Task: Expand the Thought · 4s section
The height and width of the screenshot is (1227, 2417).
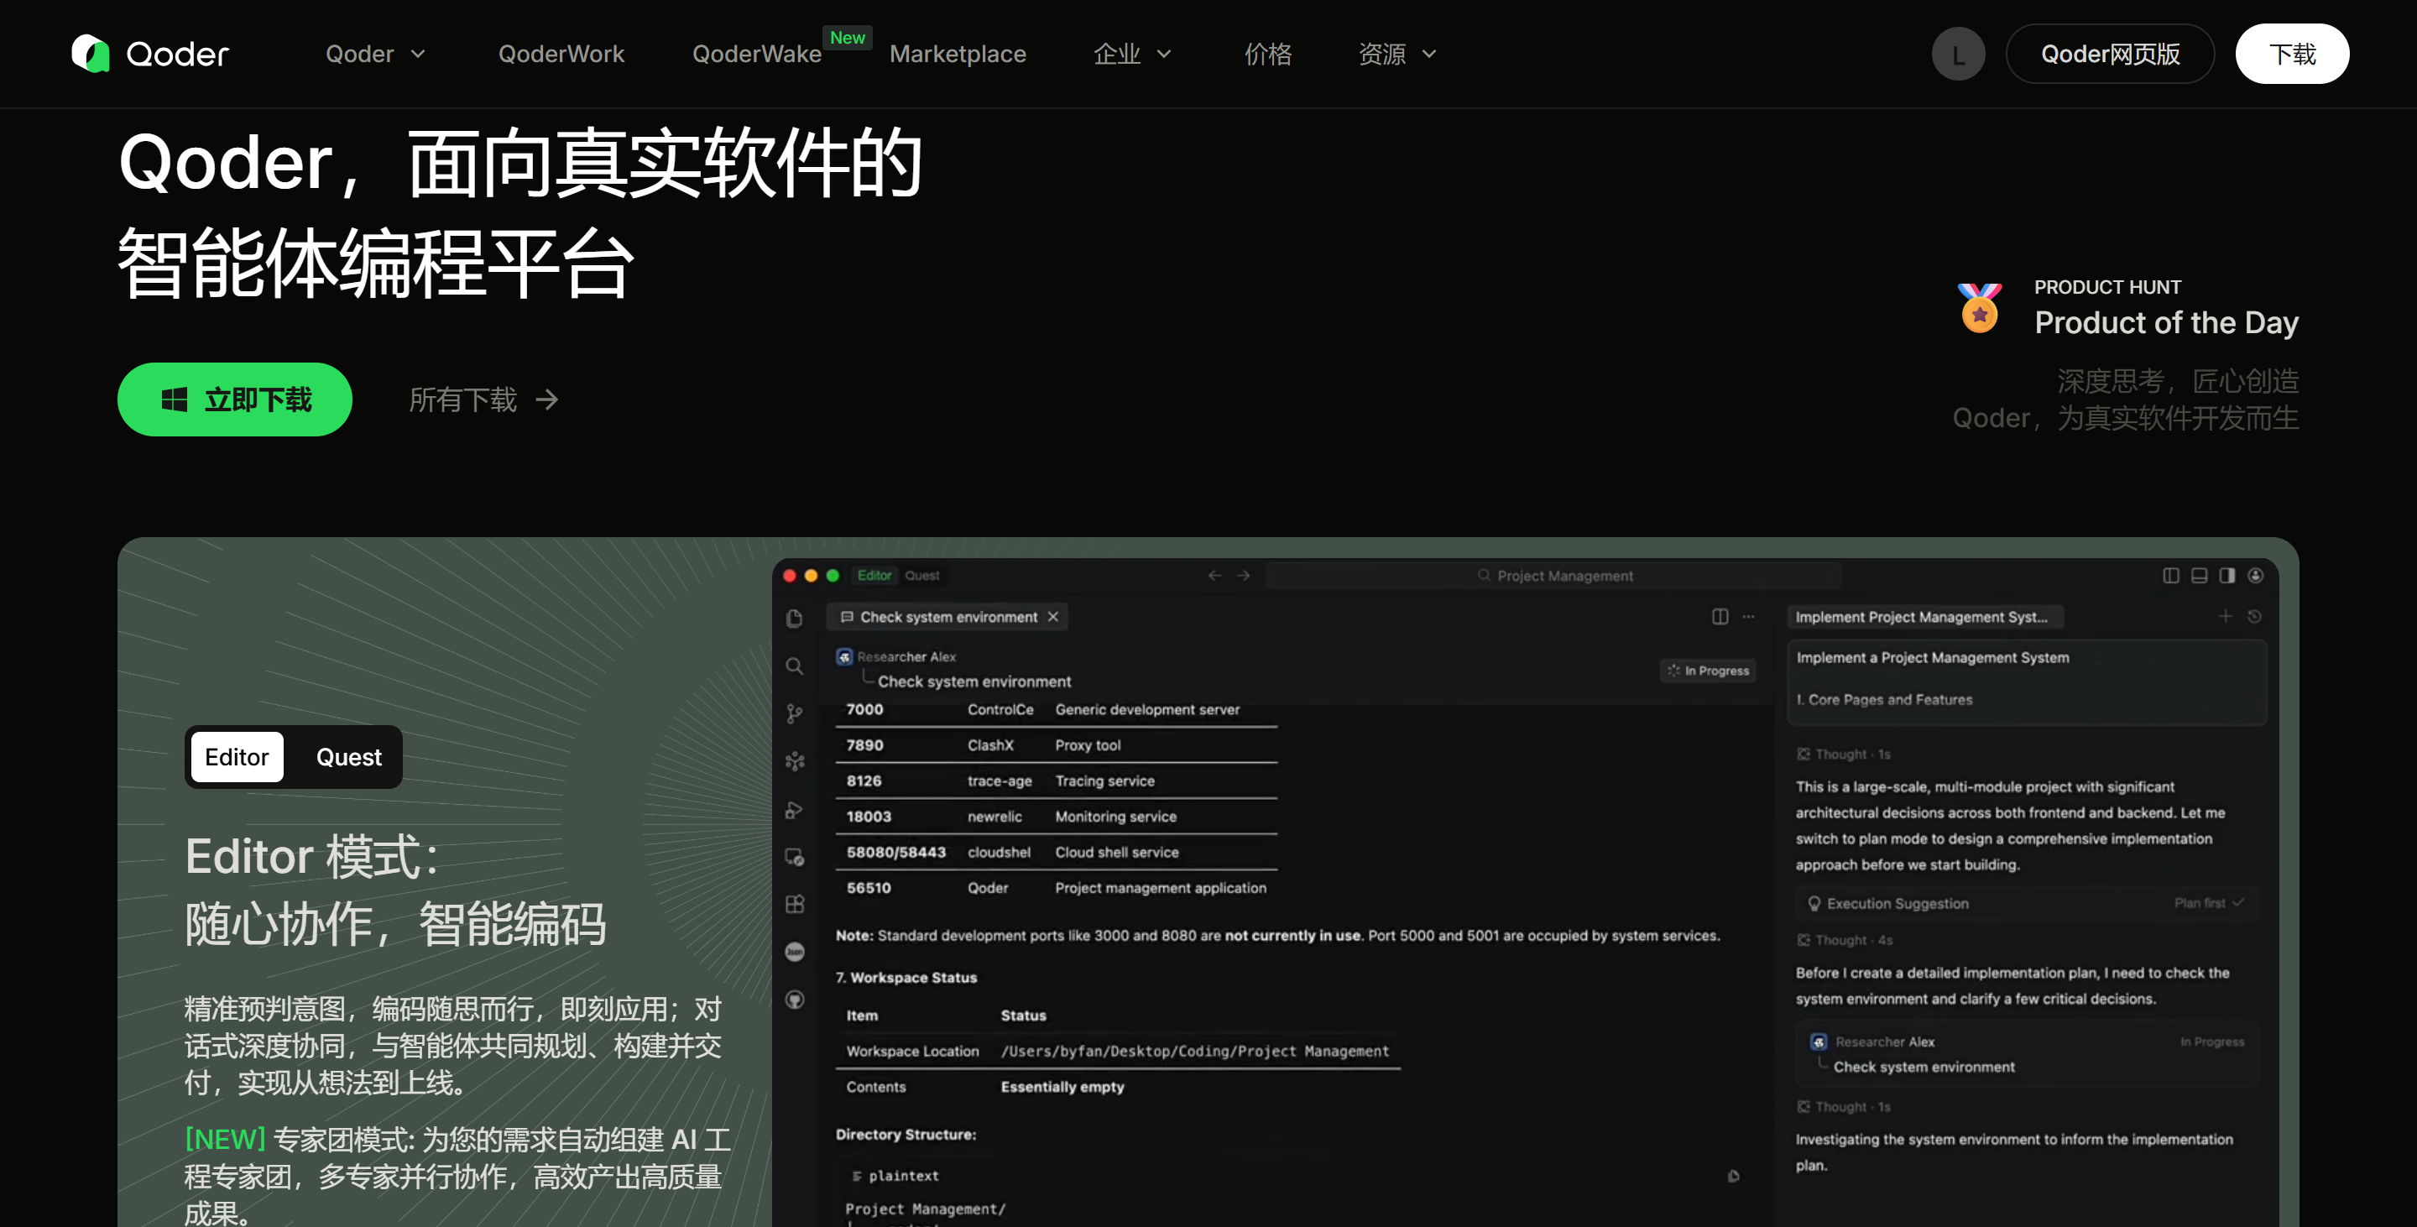Action: click(x=1844, y=940)
